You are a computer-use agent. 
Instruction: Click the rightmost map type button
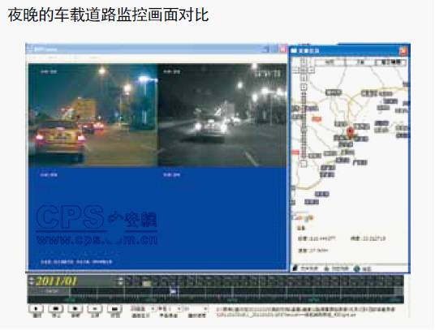391,62
